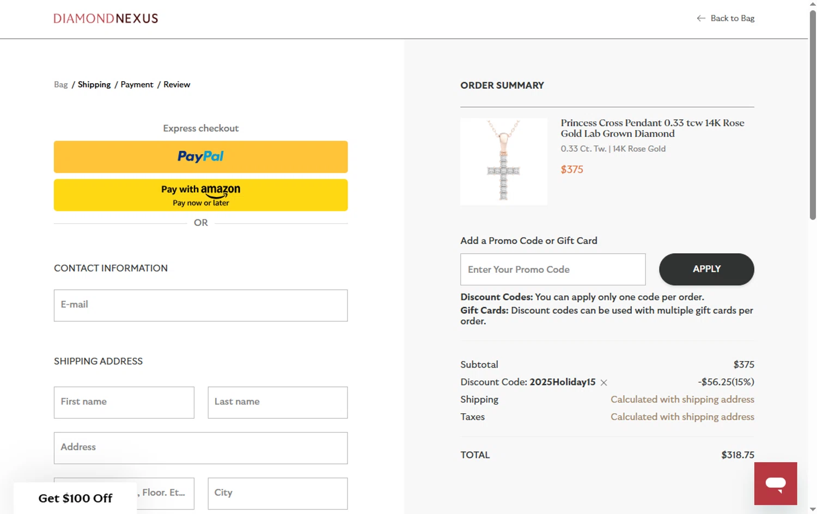This screenshot has height=514, width=817.
Task: Click the Last name field
Action: click(x=277, y=402)
